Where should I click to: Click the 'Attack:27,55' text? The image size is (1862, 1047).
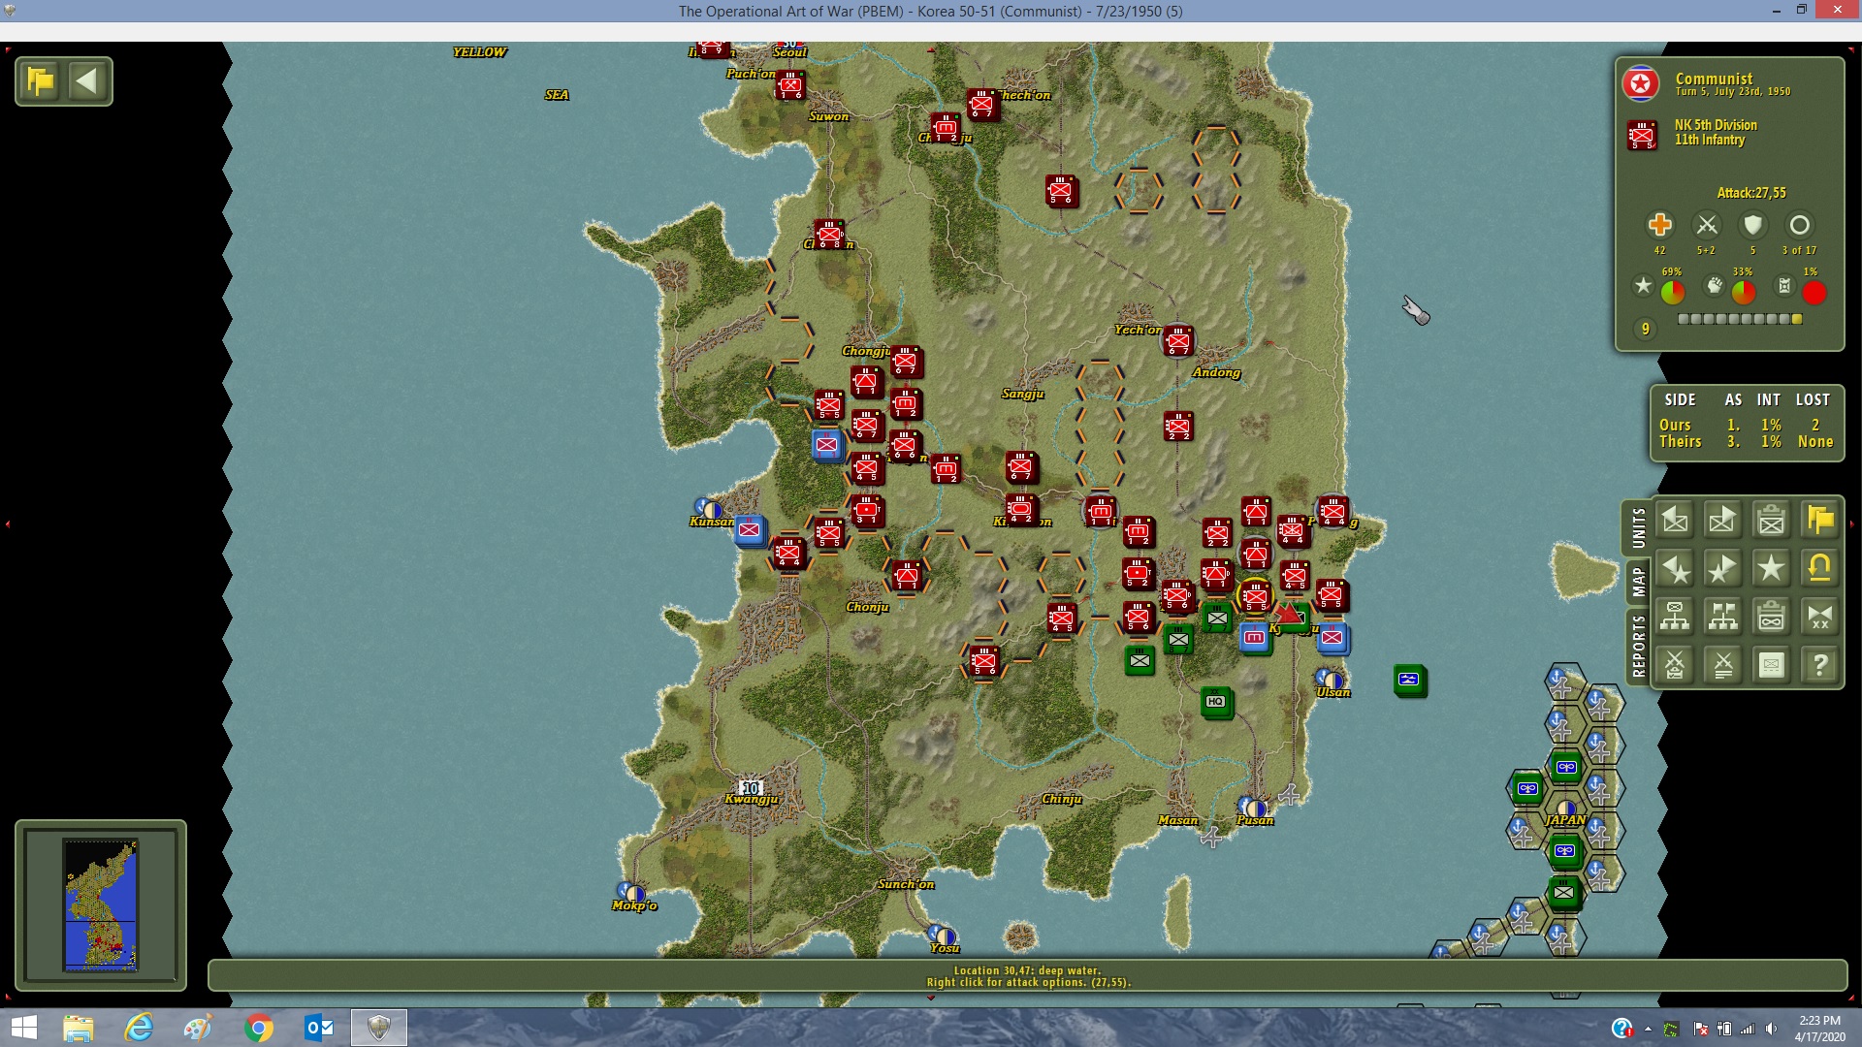click(x=1751, y=193)
